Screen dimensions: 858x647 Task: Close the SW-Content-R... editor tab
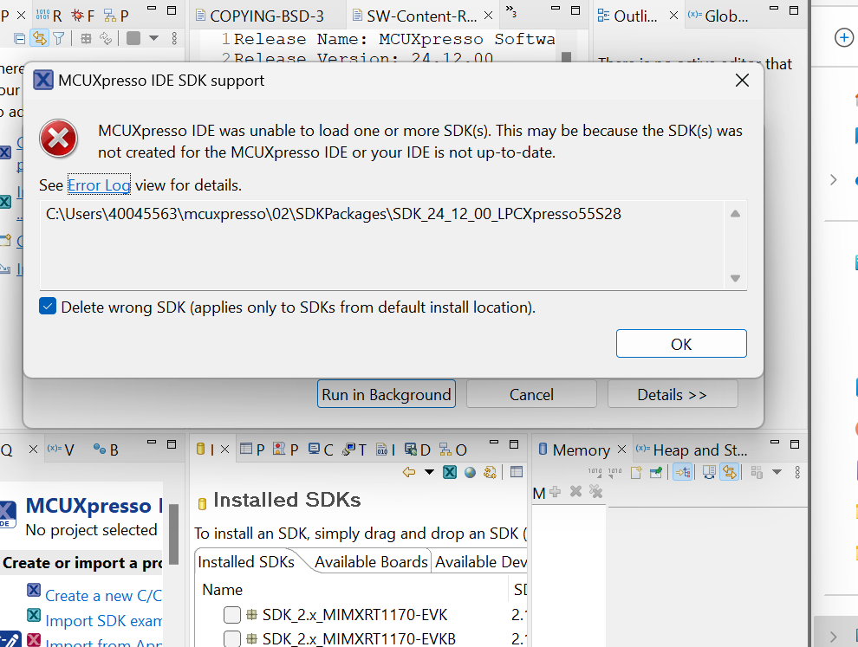coord(488,16)
